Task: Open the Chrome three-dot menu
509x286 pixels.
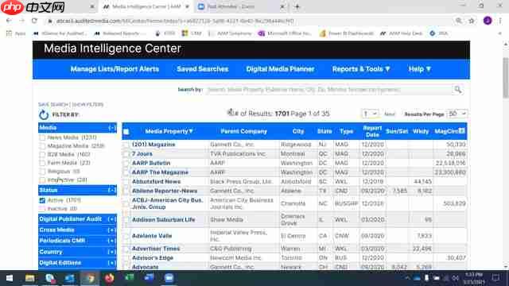Action: point(500,21)
